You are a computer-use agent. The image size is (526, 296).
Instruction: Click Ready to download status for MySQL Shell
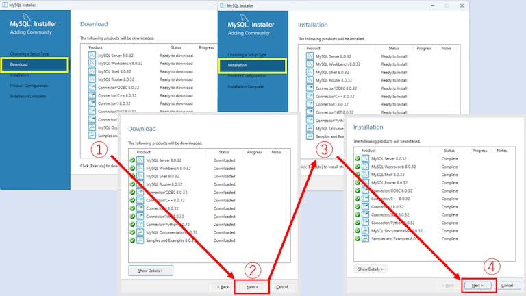click(x=177, y=71)
